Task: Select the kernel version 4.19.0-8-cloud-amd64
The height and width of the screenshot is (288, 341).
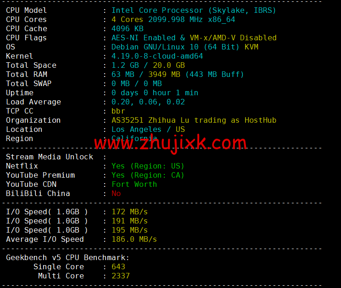Action: 157,56
